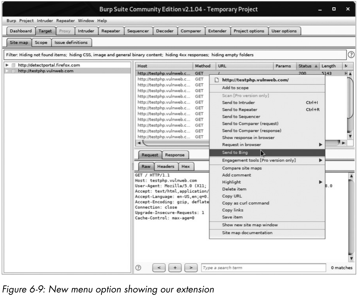Click the detectportal.firefox.com folder icon

tap(13, 65)
